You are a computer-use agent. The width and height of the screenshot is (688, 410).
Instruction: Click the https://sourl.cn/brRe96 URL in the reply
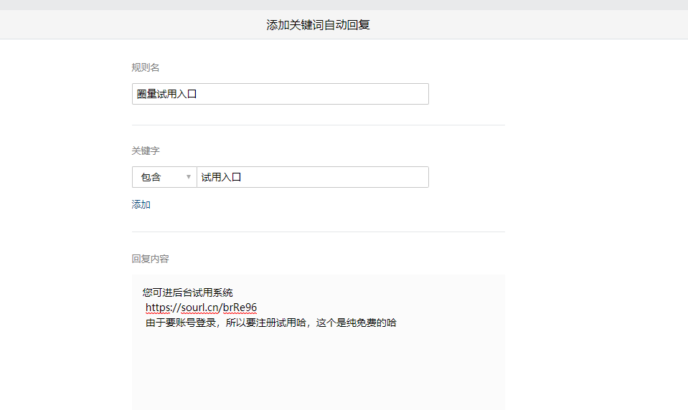[x=201, y=307]
